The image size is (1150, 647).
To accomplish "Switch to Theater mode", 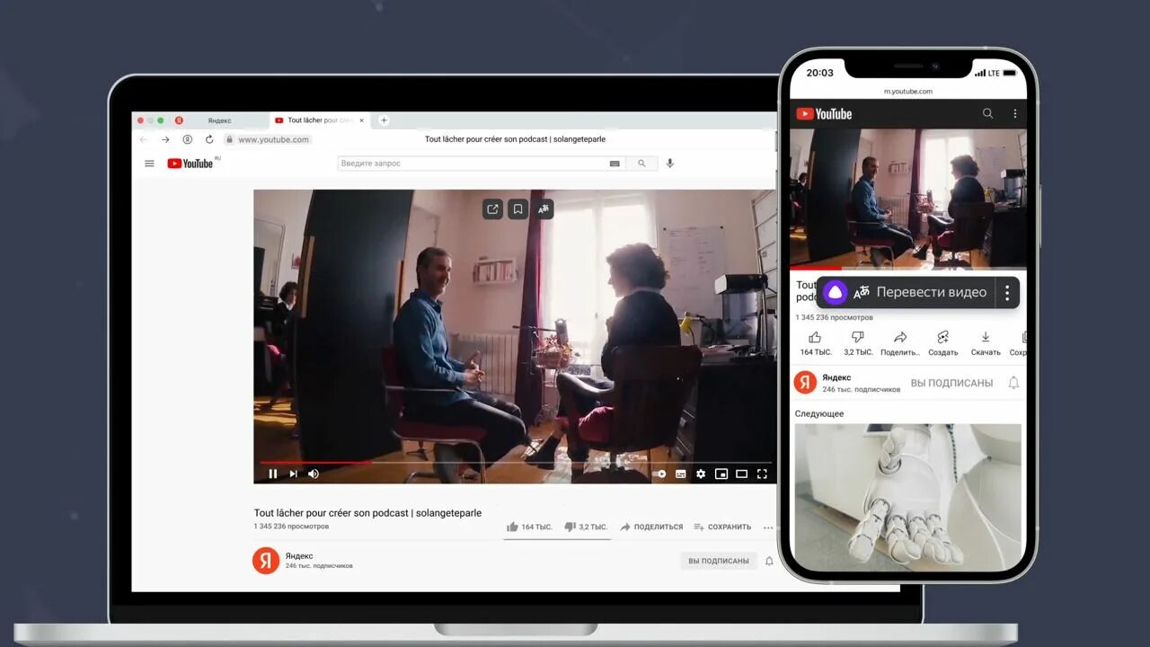I will coord(741,474).
